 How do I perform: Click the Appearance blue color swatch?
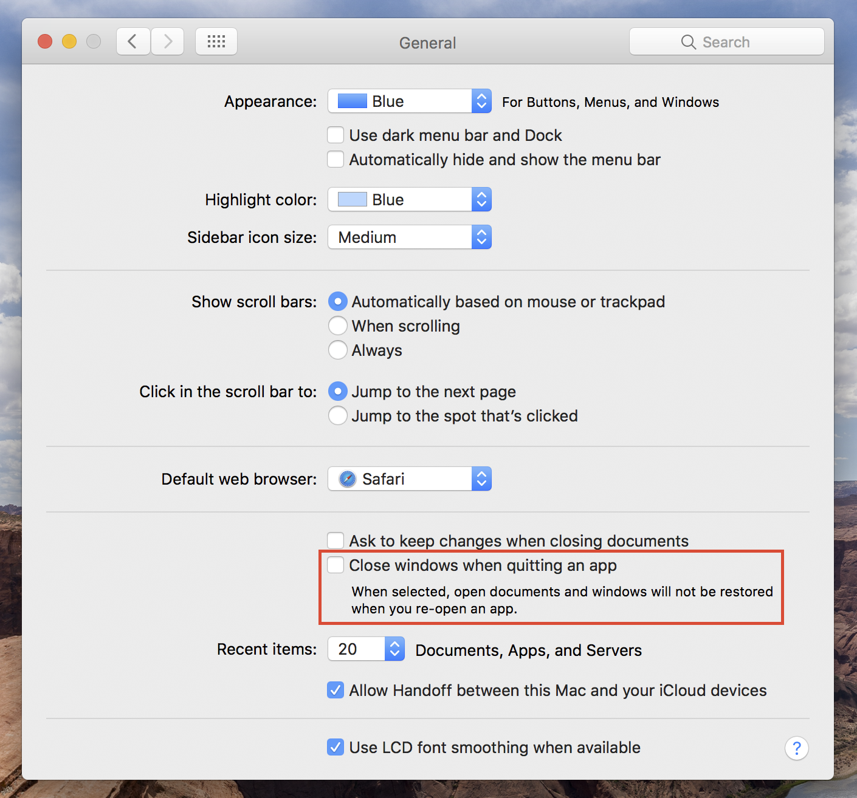353,101
